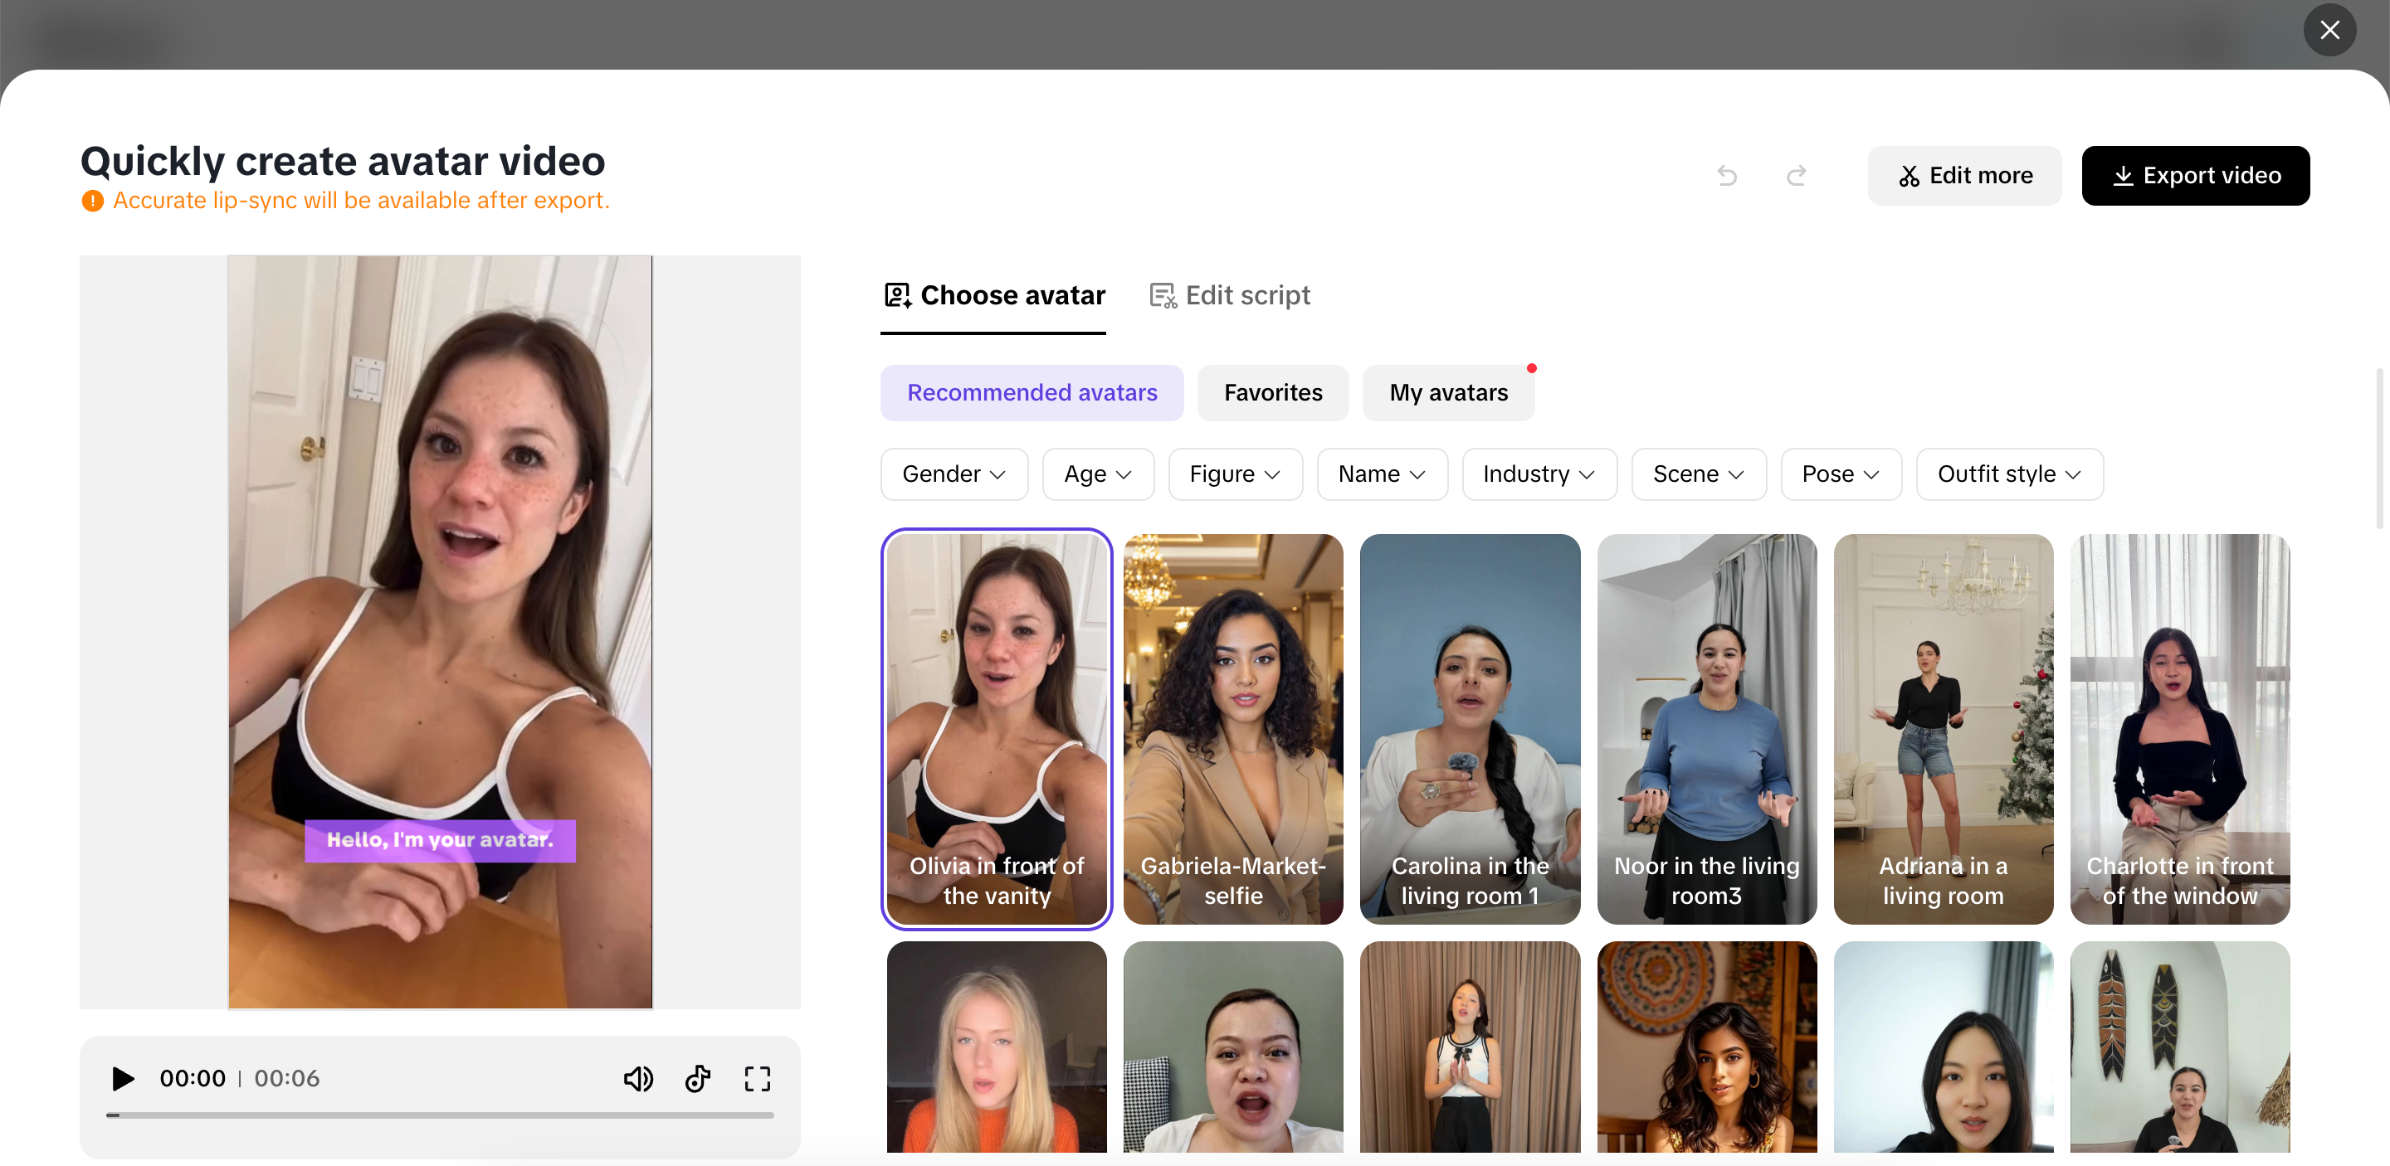Screen dimensions: 2390x1166
Task: Switch to Favorites avatars
Action: tap(1272, 392)
